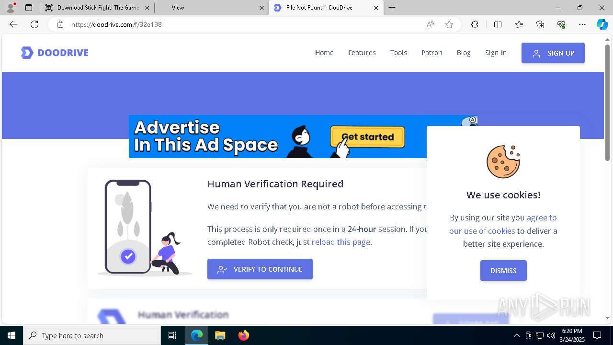Refresh the current page
The height and width of the screenshot is (345, 613).
coord(34,24)
